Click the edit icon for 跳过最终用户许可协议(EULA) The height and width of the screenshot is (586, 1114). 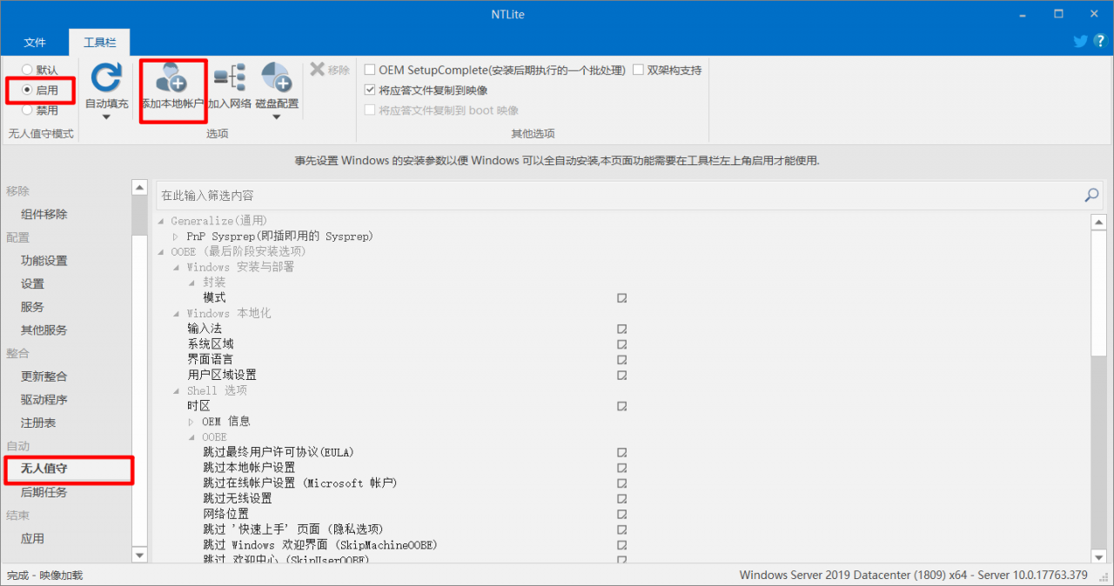[622, 453]
